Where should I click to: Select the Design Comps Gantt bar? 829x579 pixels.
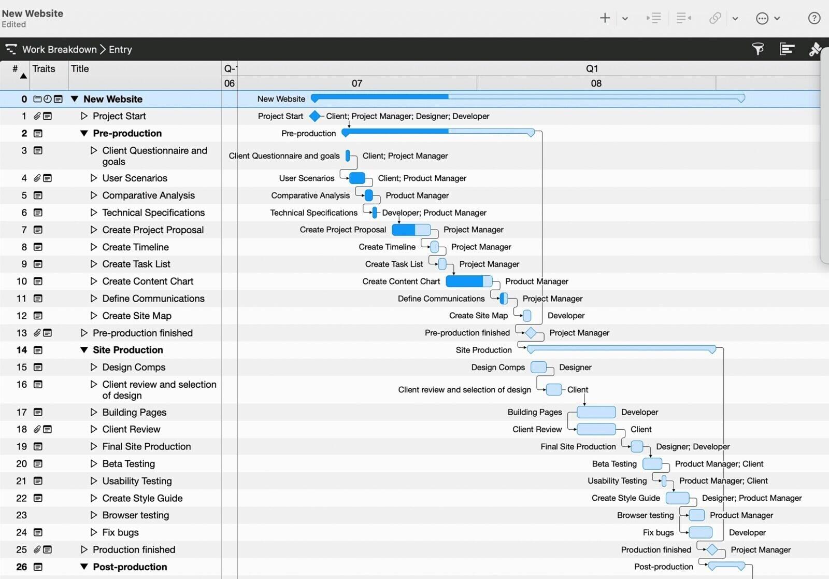click(x=539, y=367)
